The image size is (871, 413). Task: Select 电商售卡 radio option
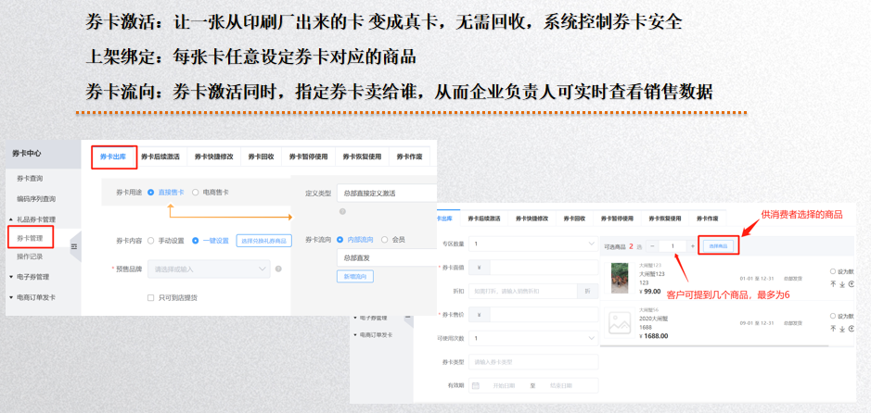tap(195, 192)
